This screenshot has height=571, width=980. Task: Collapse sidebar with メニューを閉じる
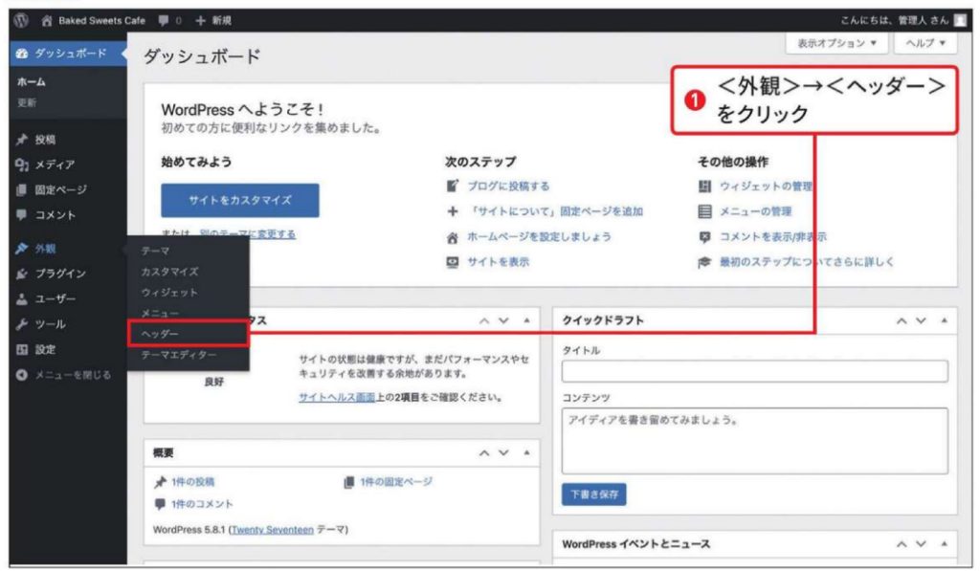pyautogui.click(x=65, y=375)
